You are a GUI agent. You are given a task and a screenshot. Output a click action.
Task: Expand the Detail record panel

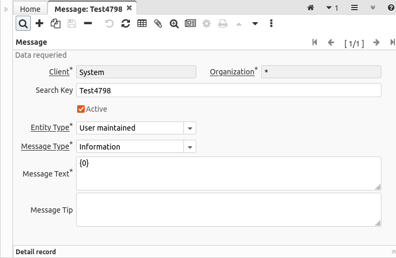point(393,252)
